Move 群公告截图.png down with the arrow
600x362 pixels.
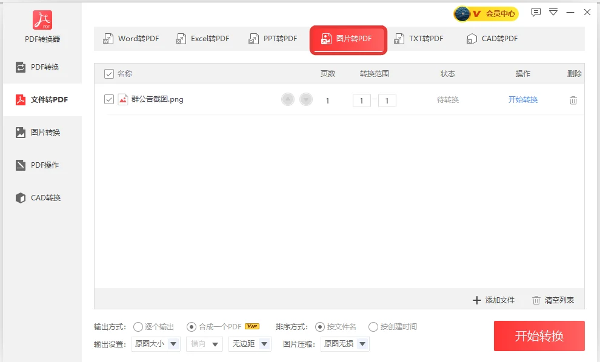tap(305, 99)
